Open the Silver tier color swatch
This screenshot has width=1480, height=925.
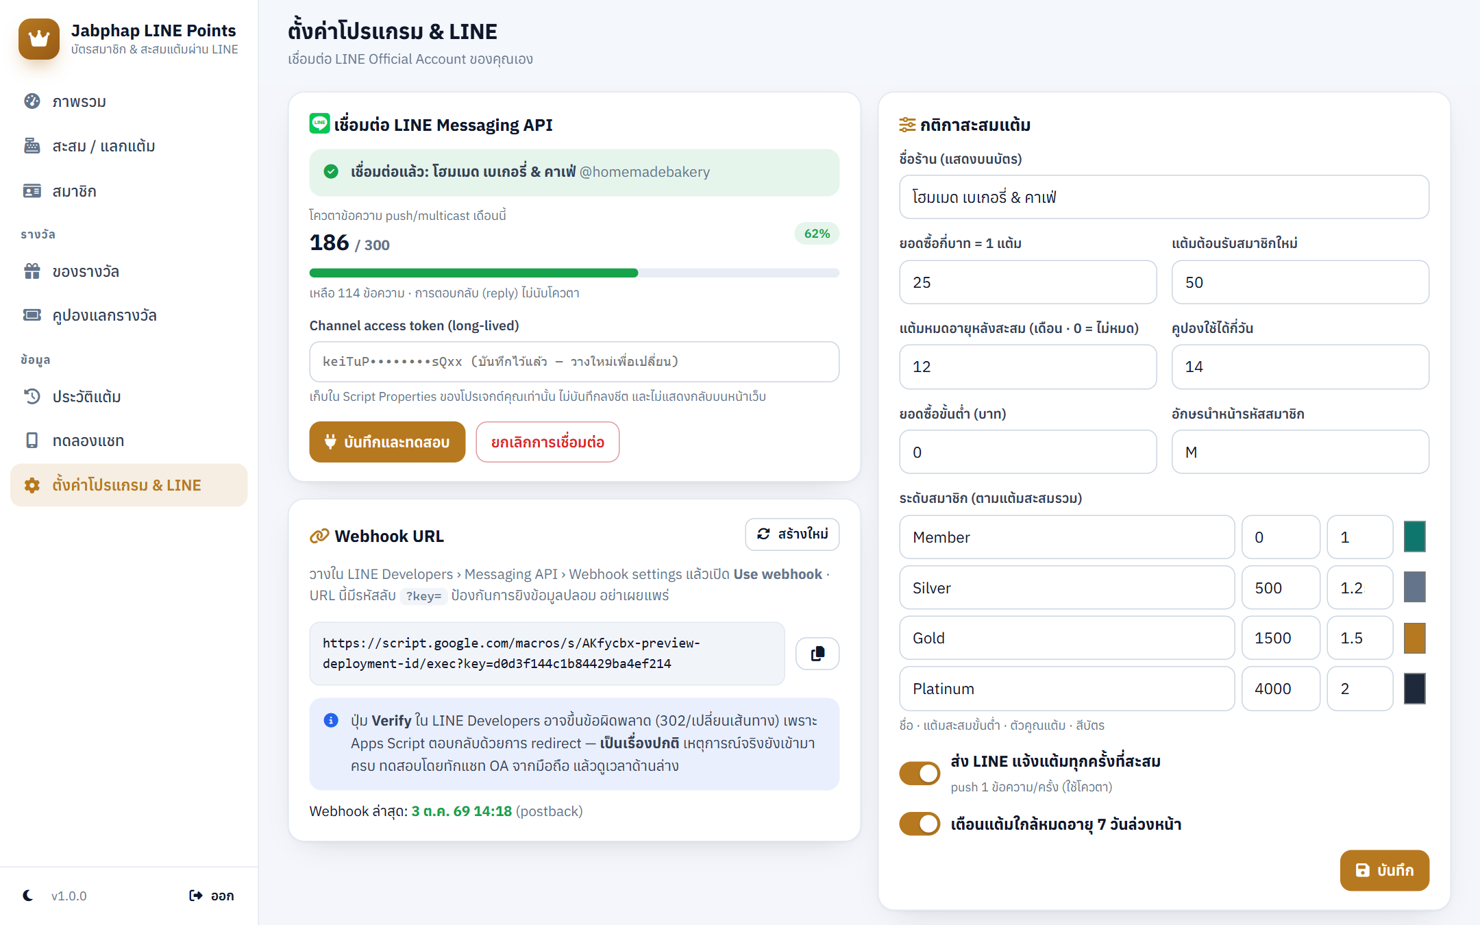click(1414, 587)
